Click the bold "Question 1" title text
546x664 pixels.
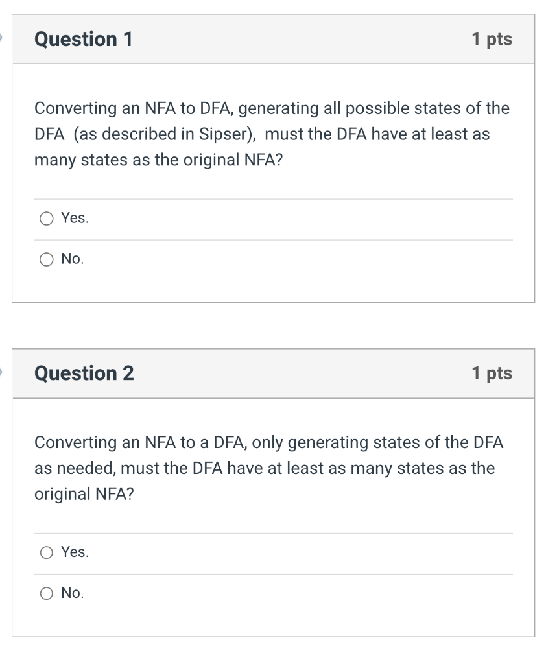click(x=82, y=40)
